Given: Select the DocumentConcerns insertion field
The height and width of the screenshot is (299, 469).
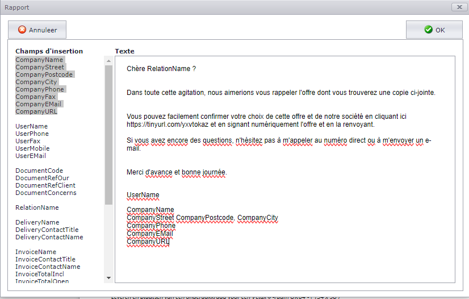Looking at the screenshot, I should point(46,193).
